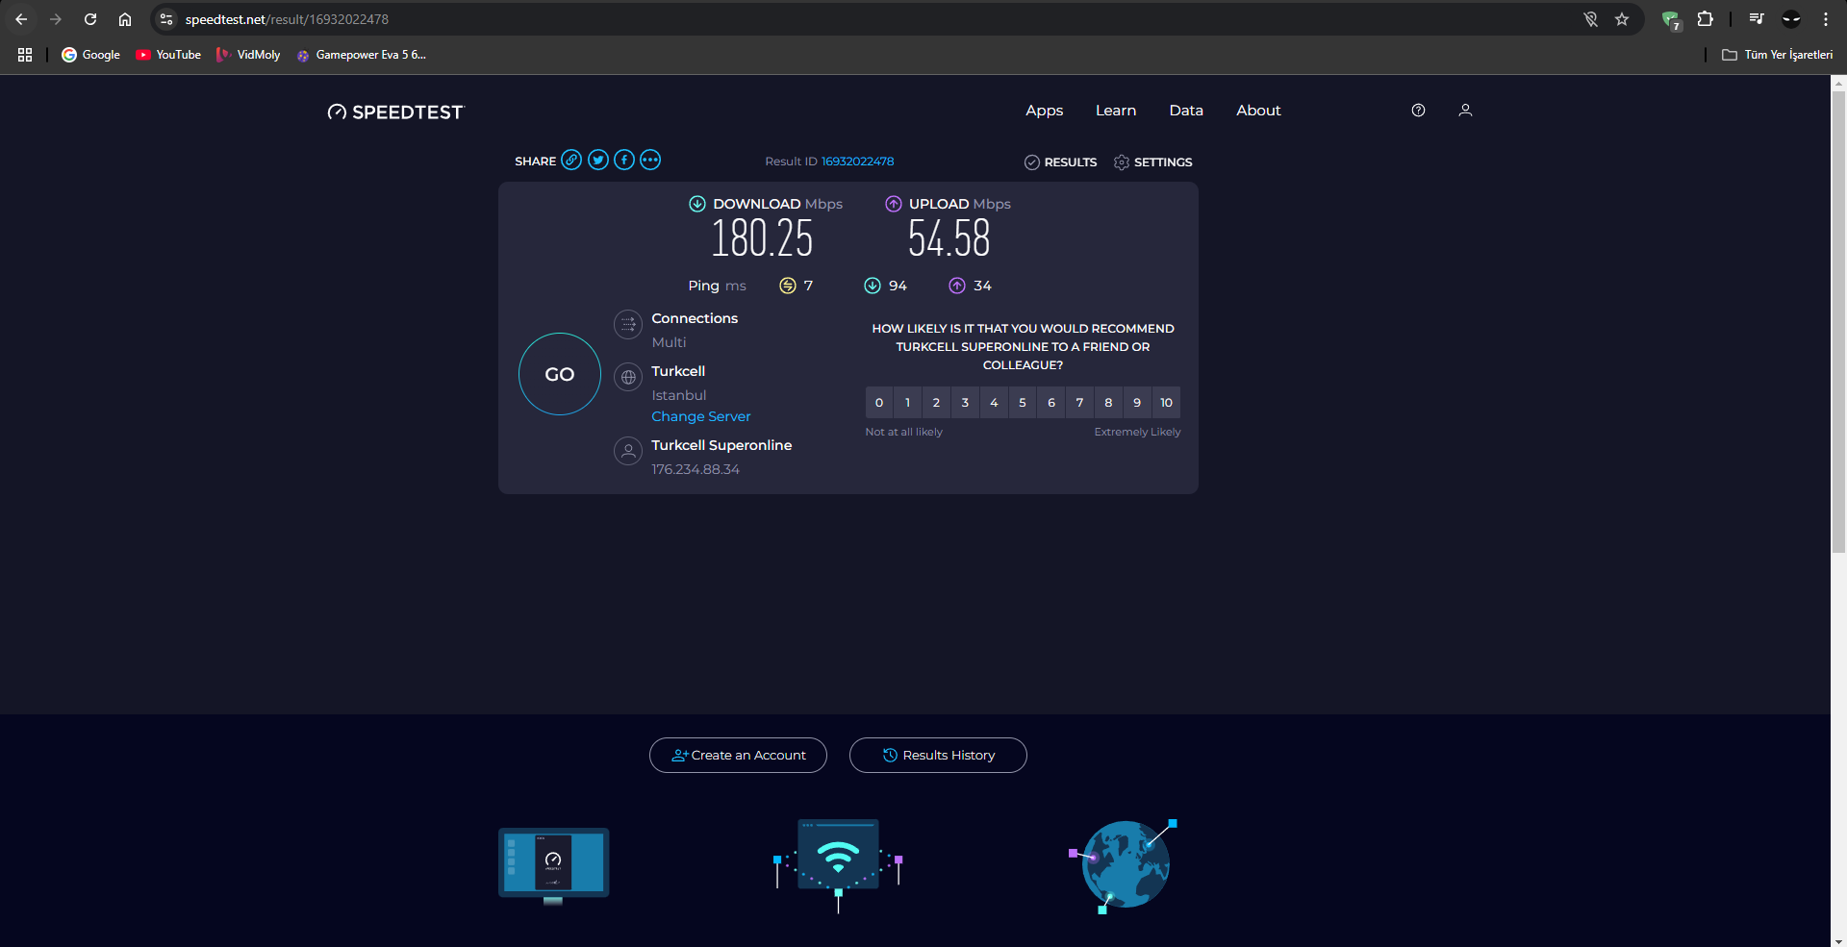Share the result on Twitter

pyautogui.click(x=598, y=160)
